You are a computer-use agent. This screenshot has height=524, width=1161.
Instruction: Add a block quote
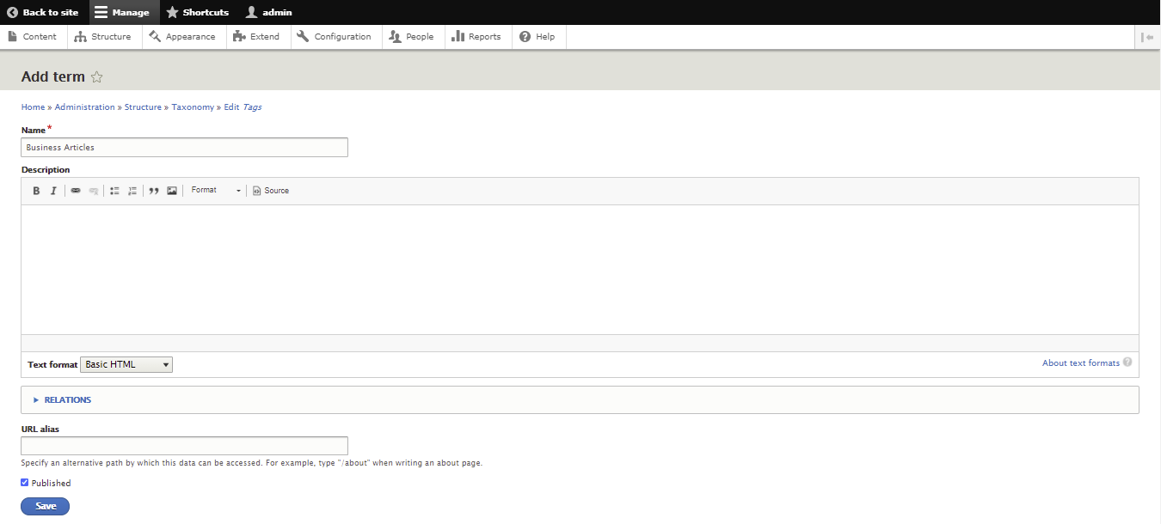click(x=154, y=191)
